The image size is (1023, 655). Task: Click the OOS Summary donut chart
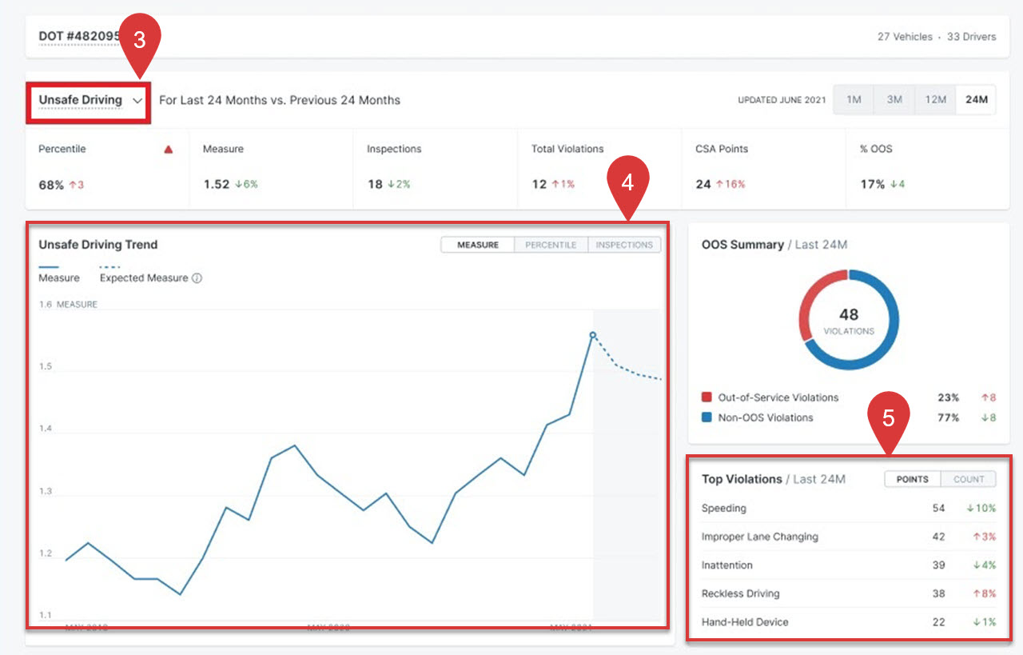pyautogui.click(x=849, y=319)
